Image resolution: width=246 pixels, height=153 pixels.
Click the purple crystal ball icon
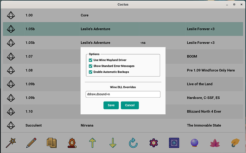pos(194,143)
